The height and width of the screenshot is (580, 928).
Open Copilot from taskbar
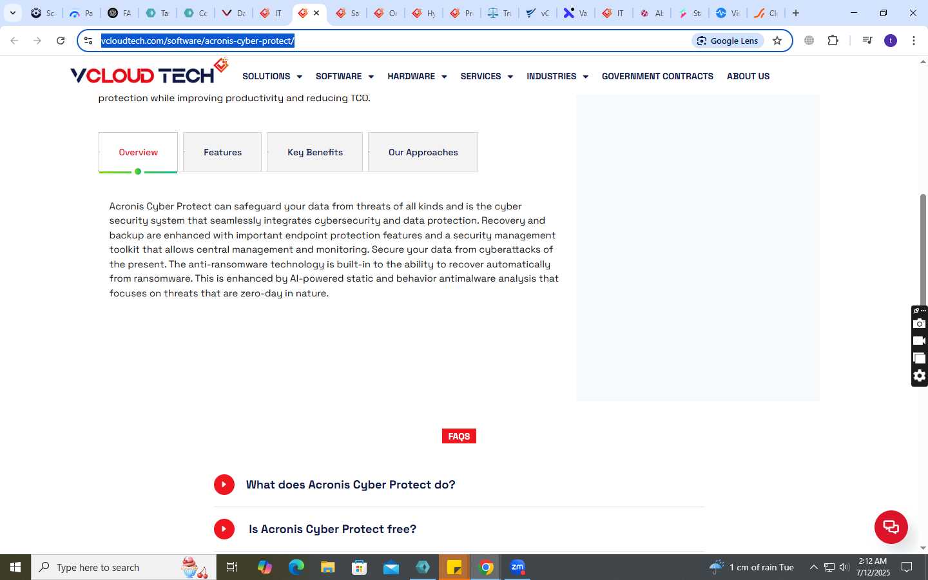click(264, 567)
